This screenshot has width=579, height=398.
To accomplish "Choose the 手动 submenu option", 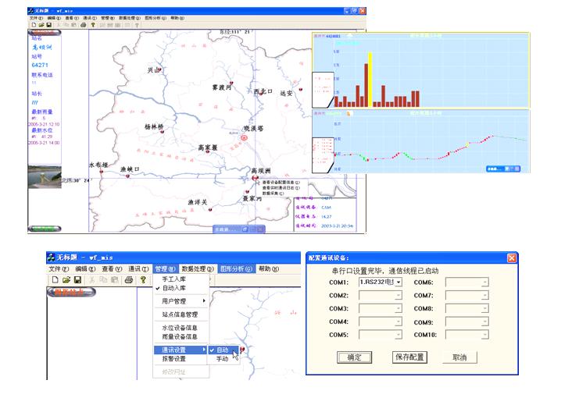I will point(223,359).
